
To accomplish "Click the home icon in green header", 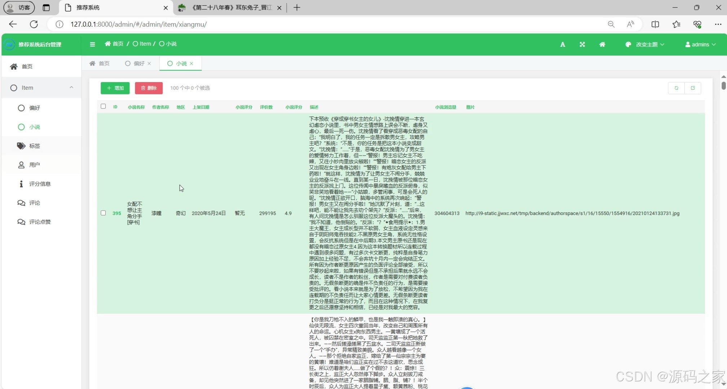I will 602,44.
